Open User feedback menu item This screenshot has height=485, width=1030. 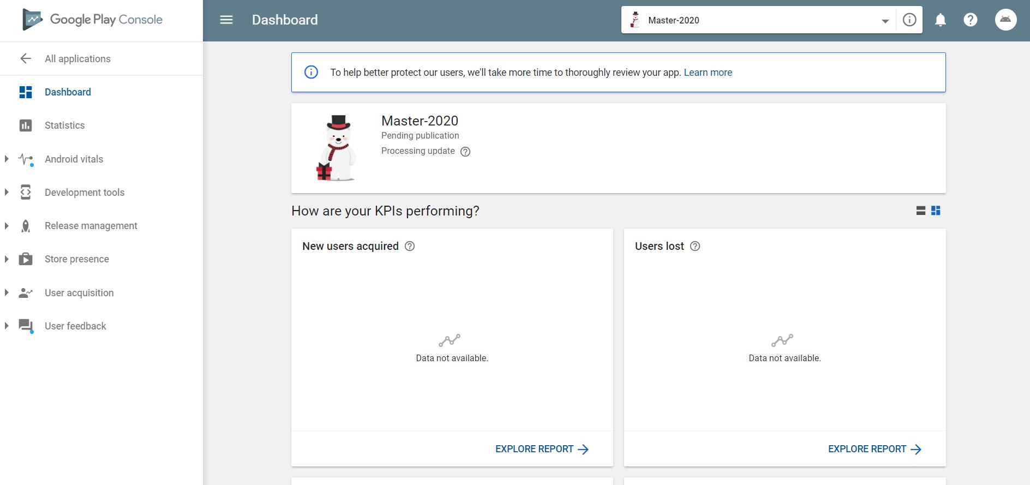(x=75, y=326)
